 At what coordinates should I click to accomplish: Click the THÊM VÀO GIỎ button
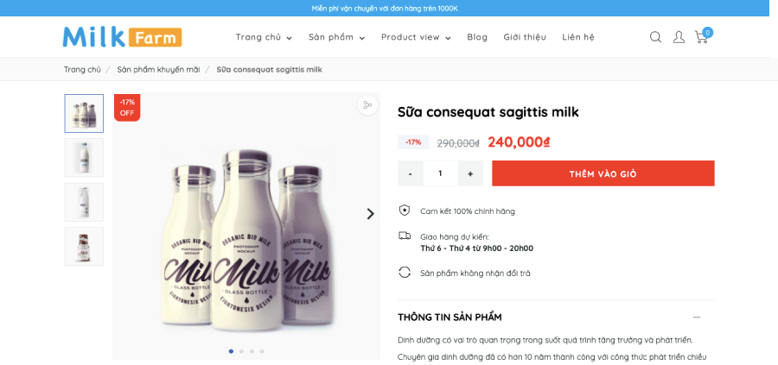(603, 173)
